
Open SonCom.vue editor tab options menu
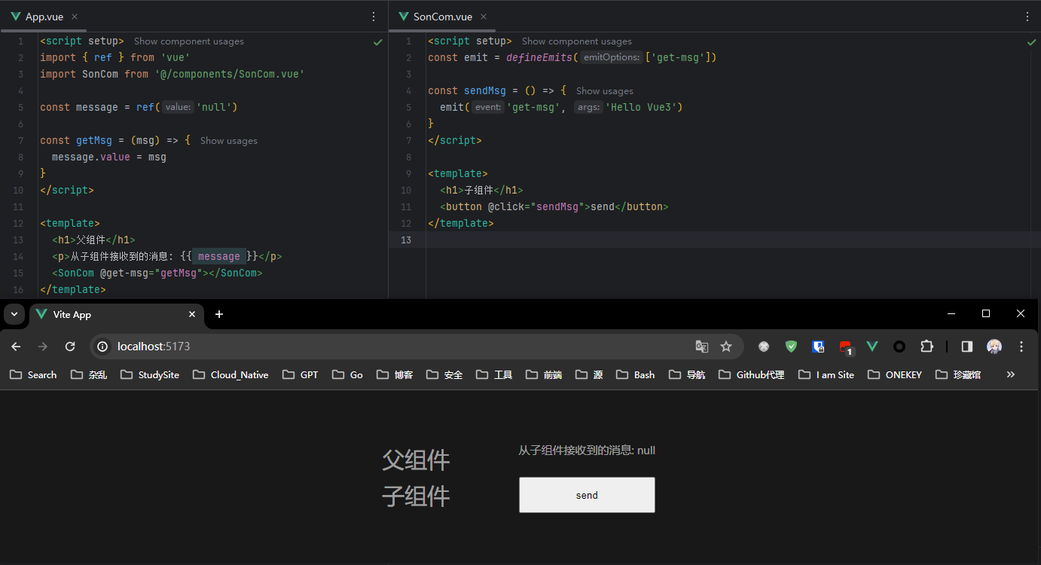click(1027, 16)
